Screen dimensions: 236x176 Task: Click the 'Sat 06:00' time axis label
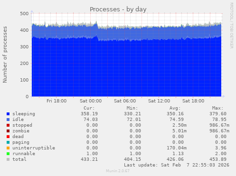click(125, 101)
